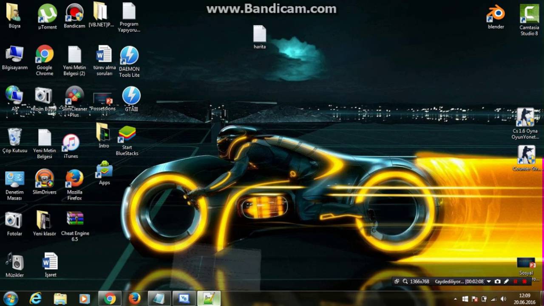Select the harita file on desktop
This screenshot has width=544, height=306.
pos(260,37)
